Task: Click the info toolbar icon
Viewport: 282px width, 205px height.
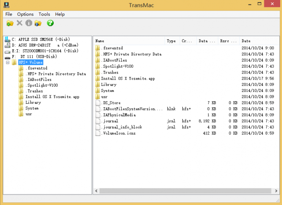Action: (29, 23)
